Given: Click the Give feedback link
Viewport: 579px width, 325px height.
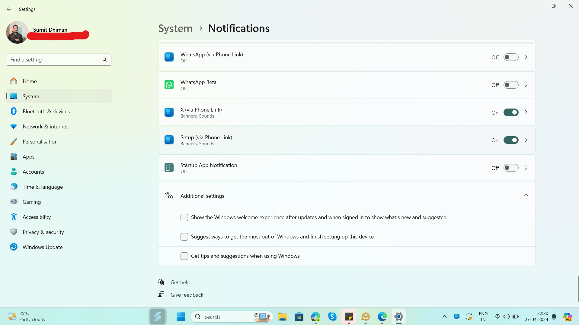Looking at the screenshot, I should [187, 295].
